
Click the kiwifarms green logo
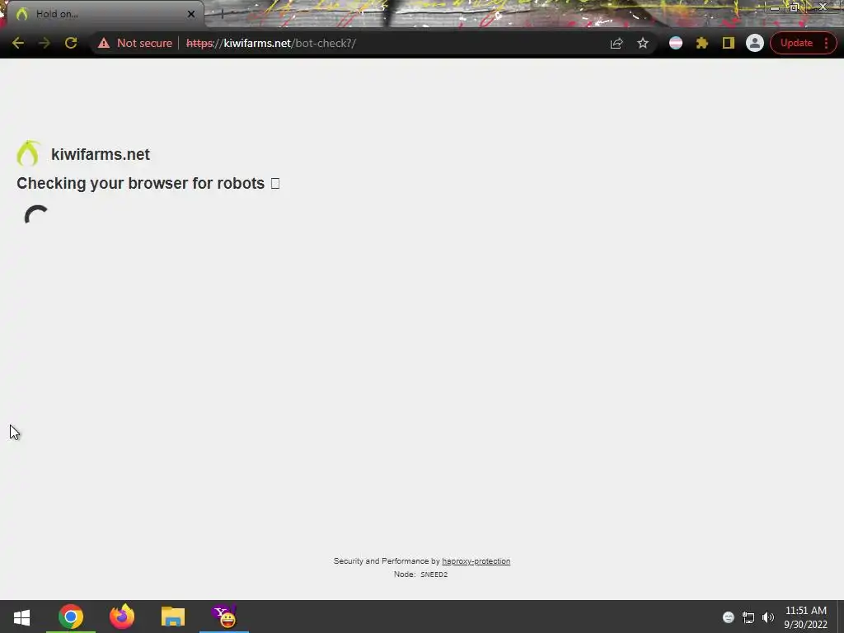pos(28,153)
